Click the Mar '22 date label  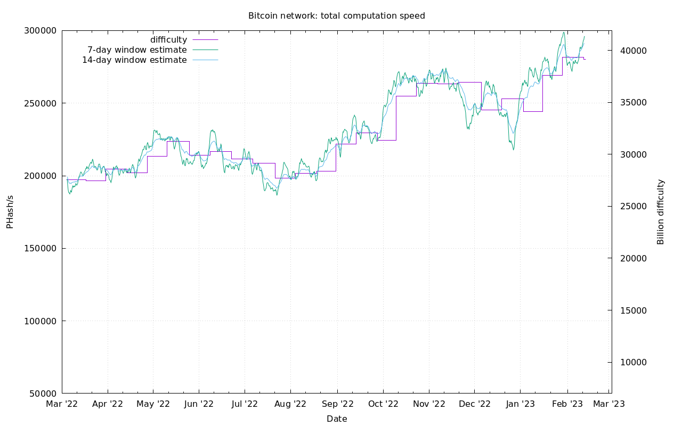62,404
